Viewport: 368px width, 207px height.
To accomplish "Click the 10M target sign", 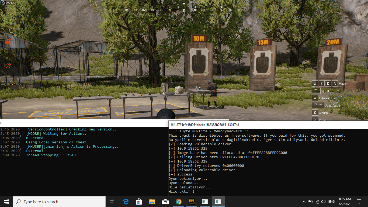I will point(199,39).
